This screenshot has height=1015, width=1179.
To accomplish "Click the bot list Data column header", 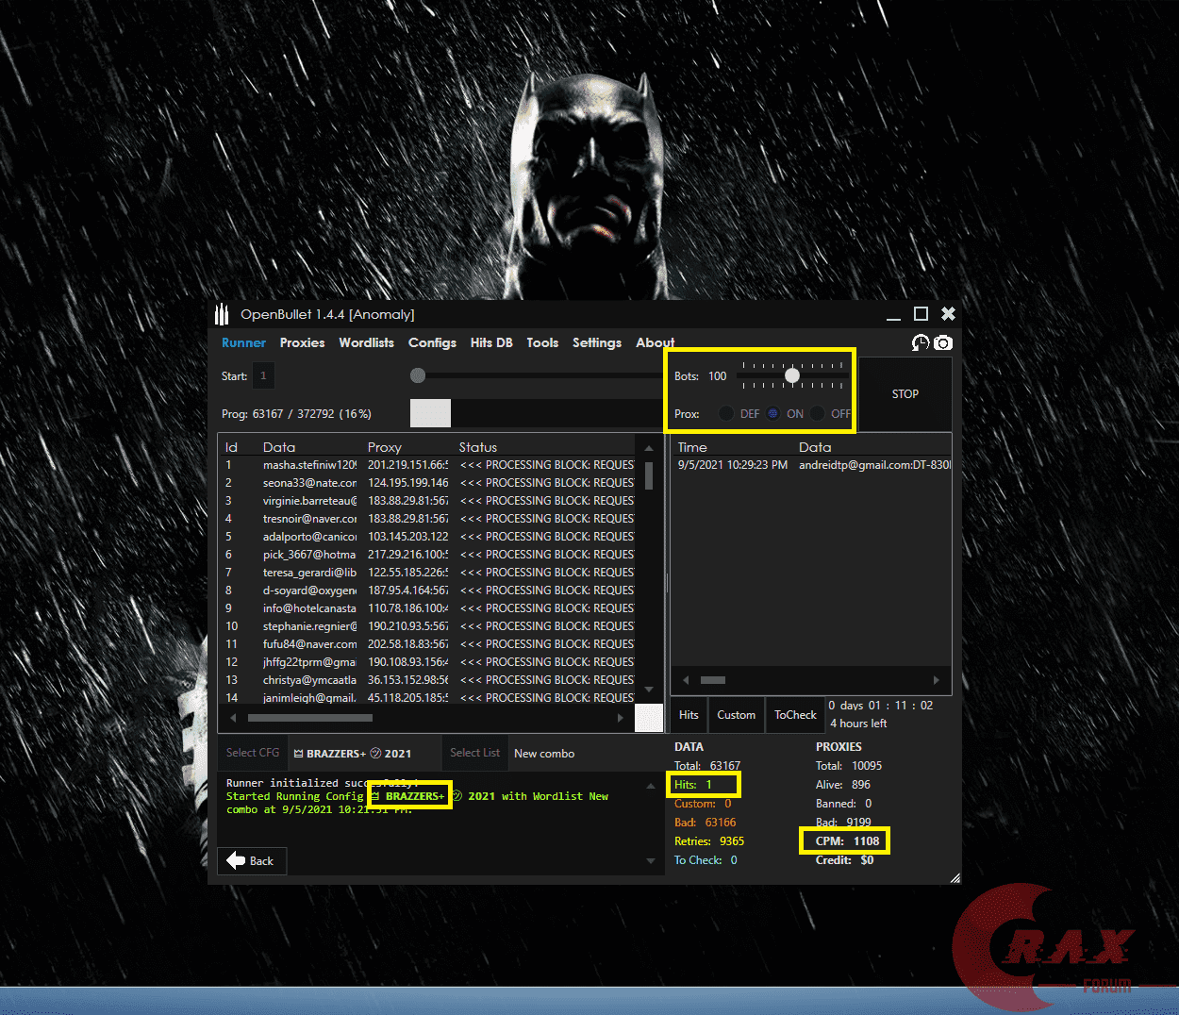I will pyautogui.click(x=279, y=447).
